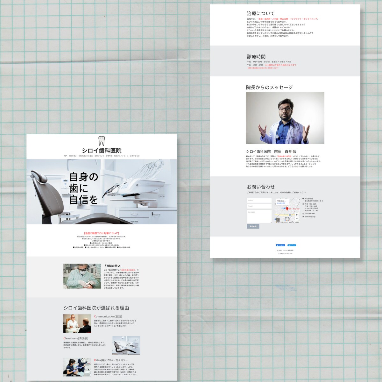Click the smiling tooth logo icon
The image size is (382, 382).
(x=101, y=141)
